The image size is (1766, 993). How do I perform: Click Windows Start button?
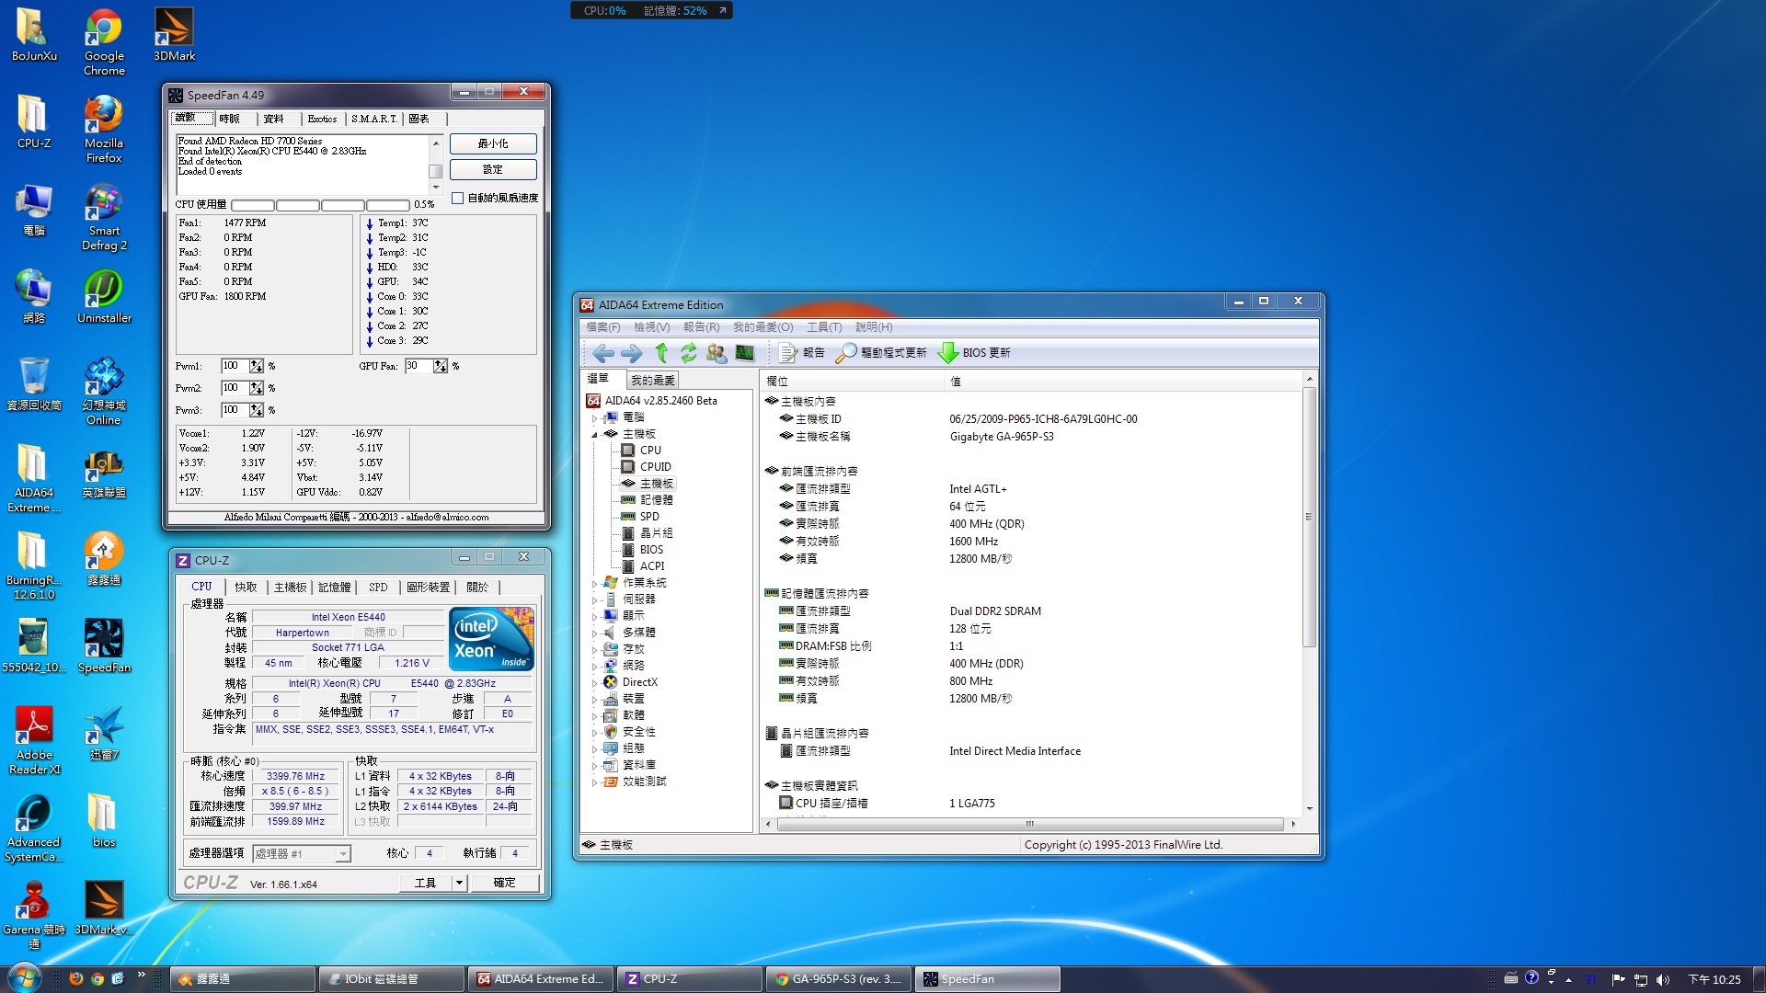[x=25, y=978]
